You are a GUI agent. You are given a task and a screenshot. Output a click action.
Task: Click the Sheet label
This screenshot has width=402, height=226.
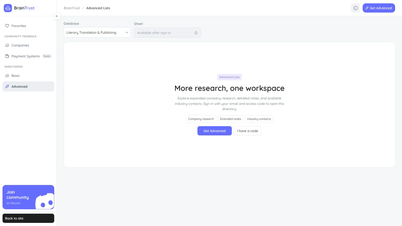coord(138,24)
